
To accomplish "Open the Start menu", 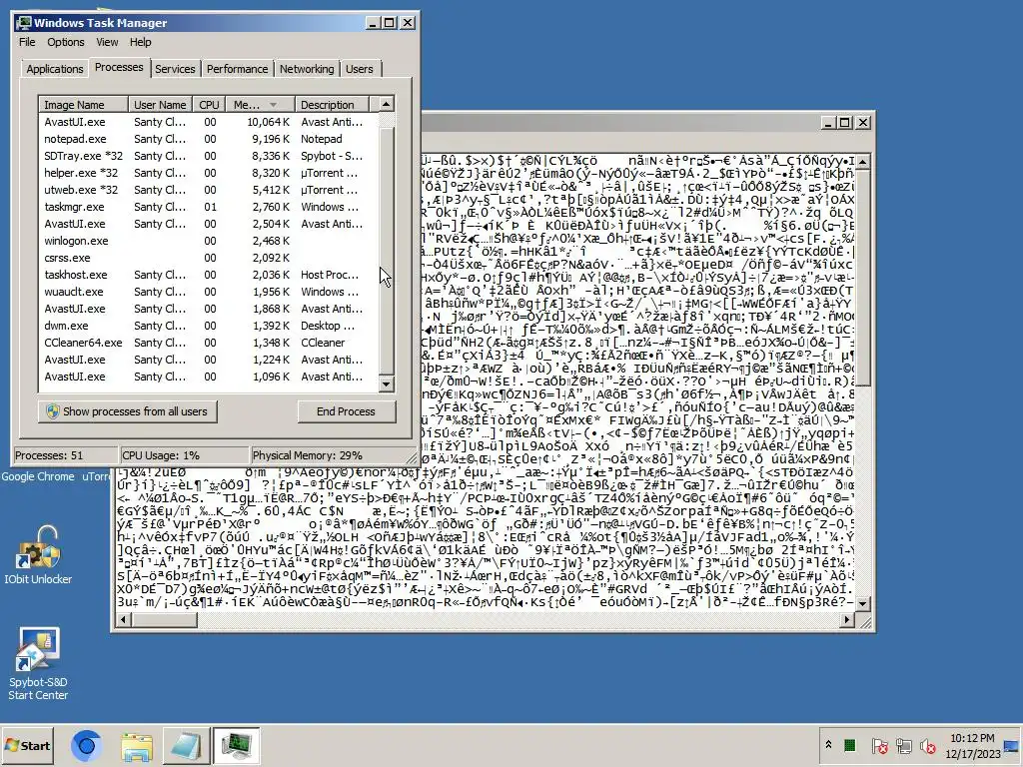I will 27,745.
